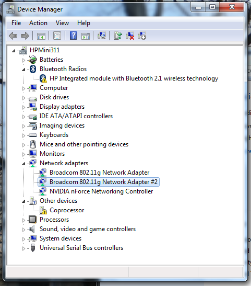Select the first Broadcom 802.11g Network Adapter
Viewport: 251px width, 286px height.
point(99,173)
